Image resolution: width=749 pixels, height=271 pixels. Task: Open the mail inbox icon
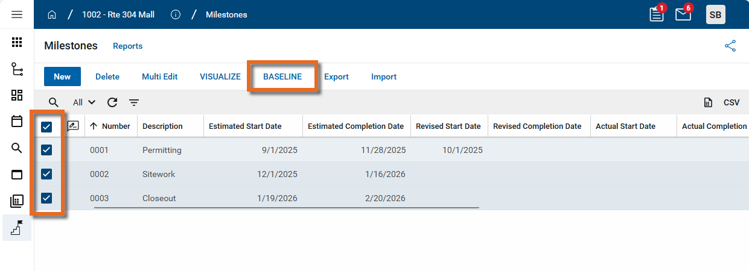[683, 14]
